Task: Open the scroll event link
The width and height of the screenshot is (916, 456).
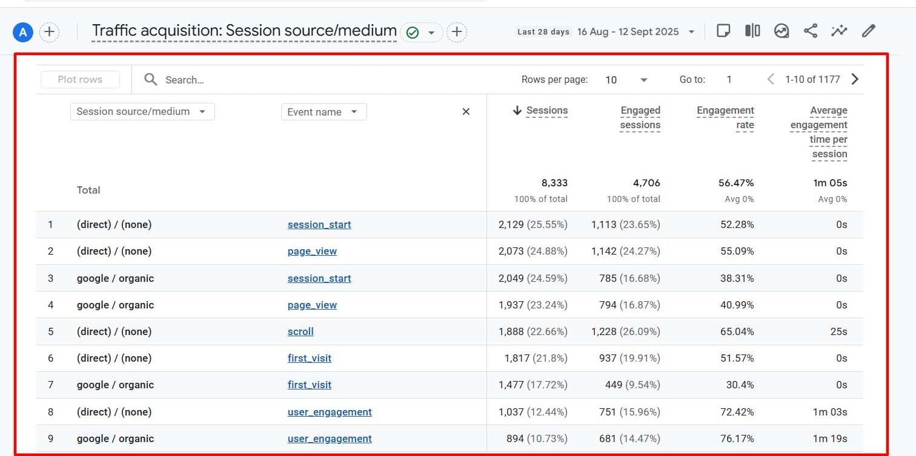Action: (300, 331)
